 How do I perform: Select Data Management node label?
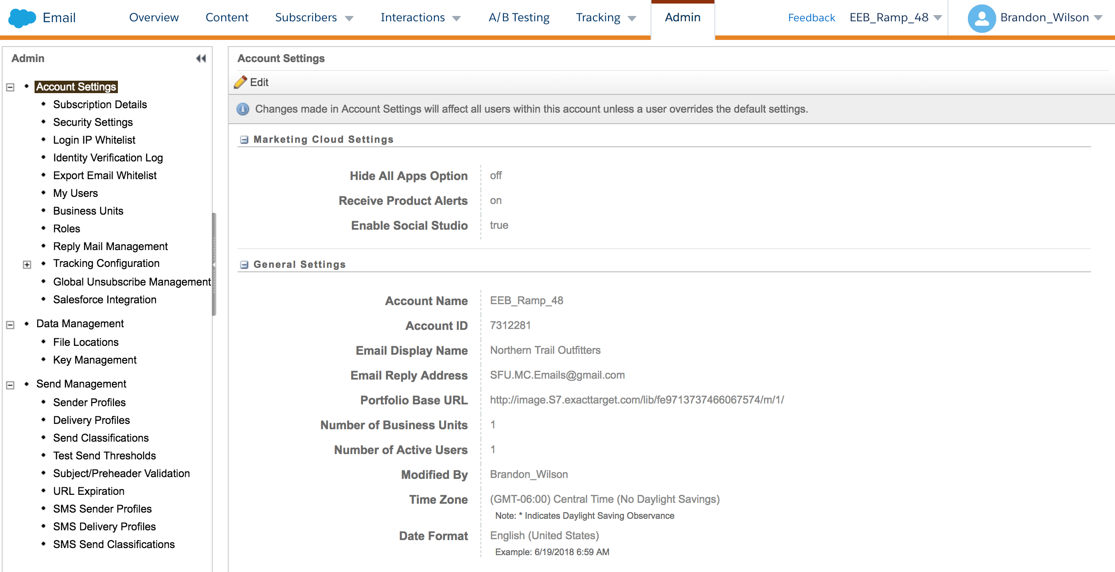coord(80,323)
